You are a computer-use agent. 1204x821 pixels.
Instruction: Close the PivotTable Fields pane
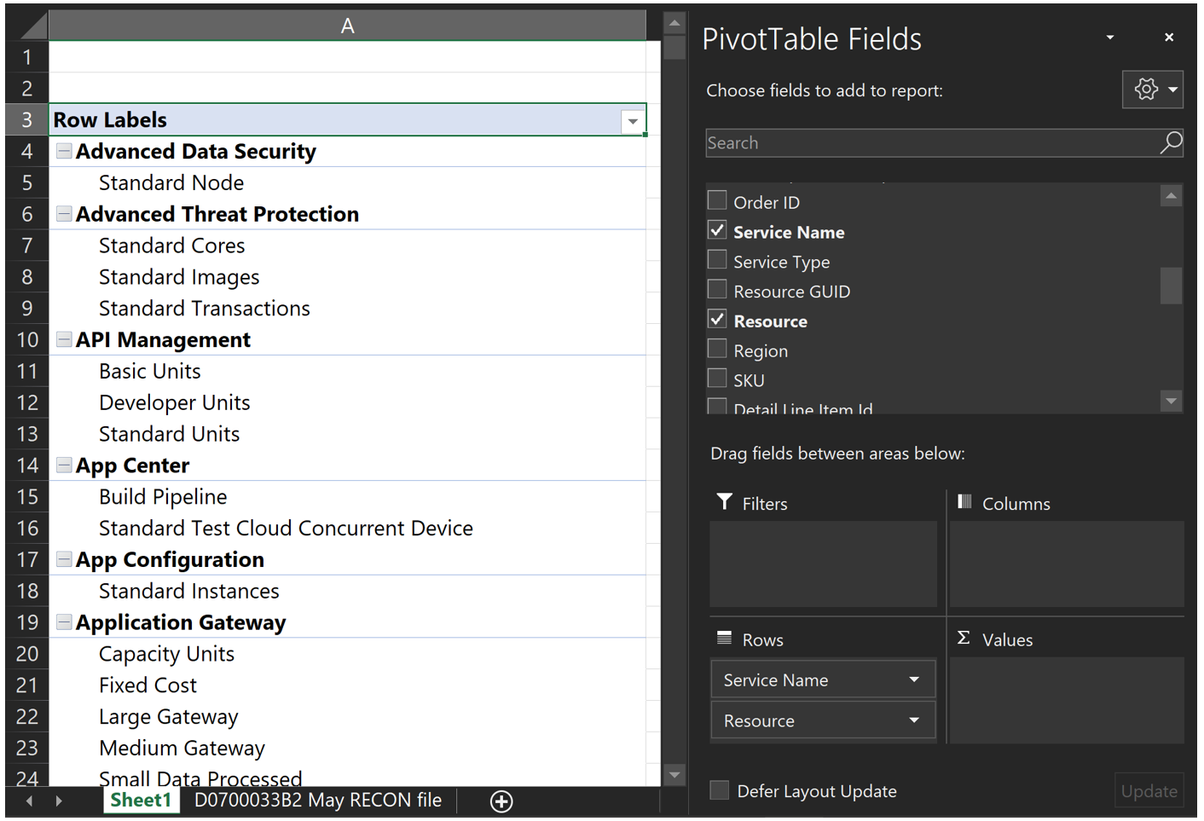(x=1169, y=38)
